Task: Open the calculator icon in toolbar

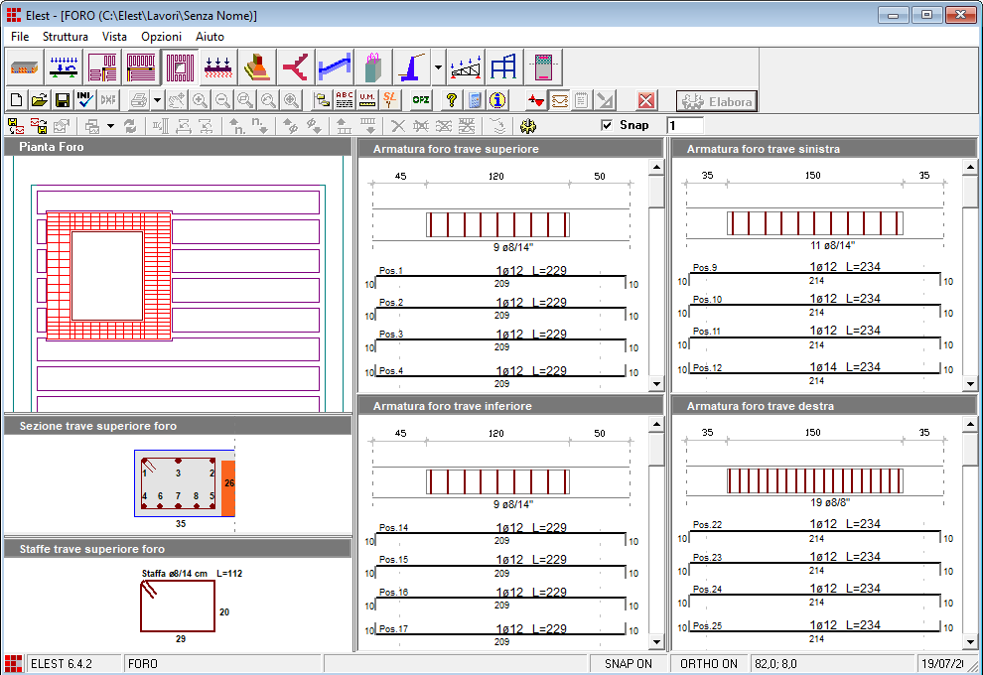Action: pyautogui.click(x=475, y=100)
